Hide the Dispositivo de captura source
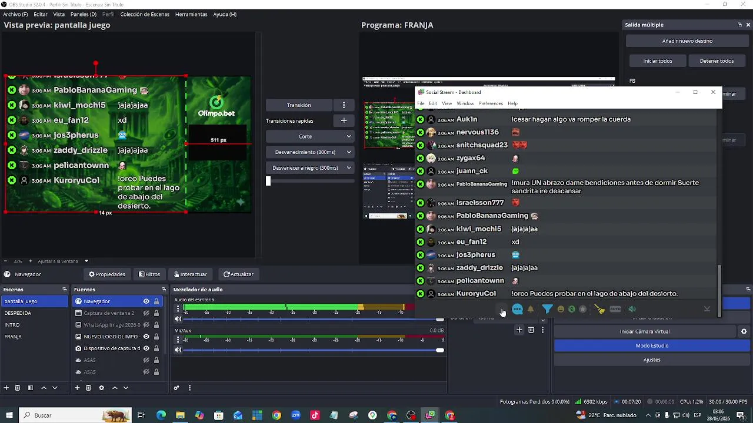The image size is (753, 423). (x=146, y=348)
